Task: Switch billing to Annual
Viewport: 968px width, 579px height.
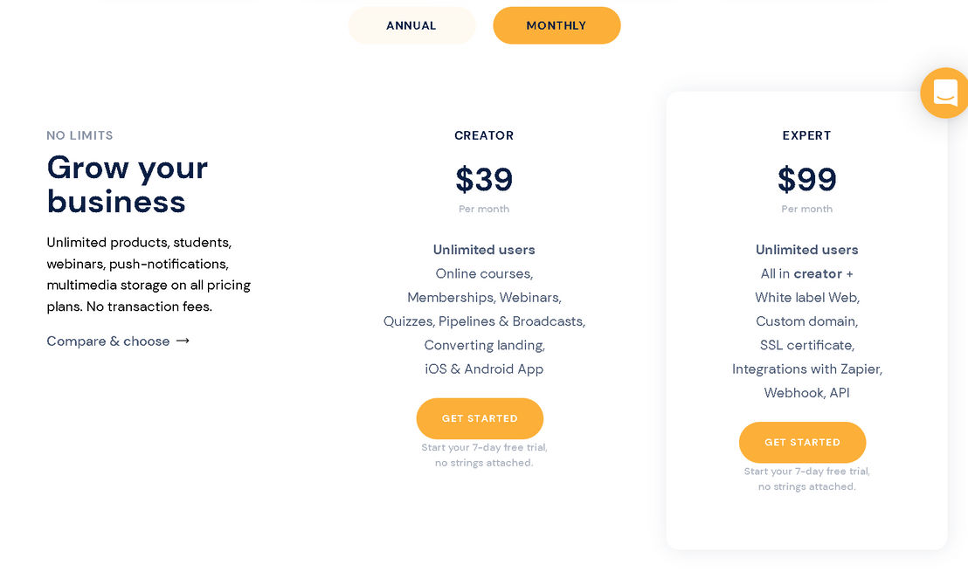Action: [x=411, y=25]
